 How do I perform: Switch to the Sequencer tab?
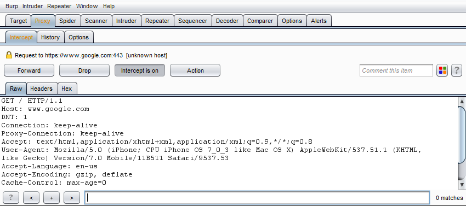(193, 21)
